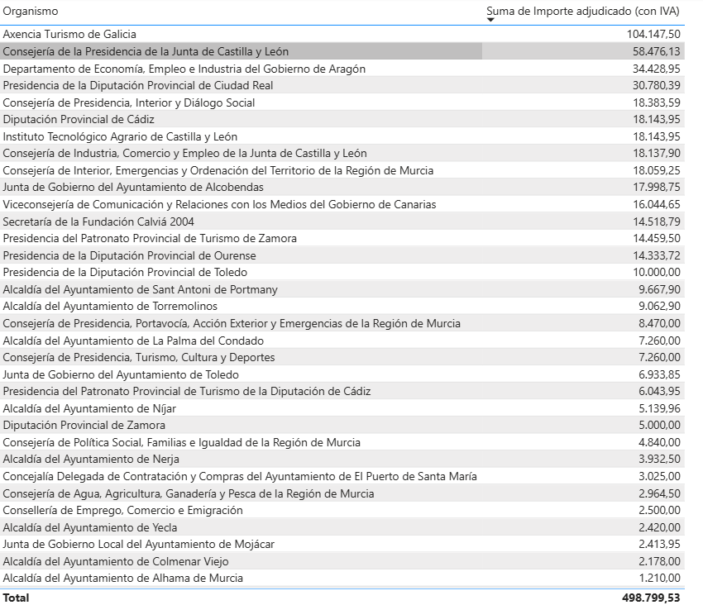This screenshot has width=703, height=605.
Task: Click the amount 9.667,90
Action: click(659, 289)
